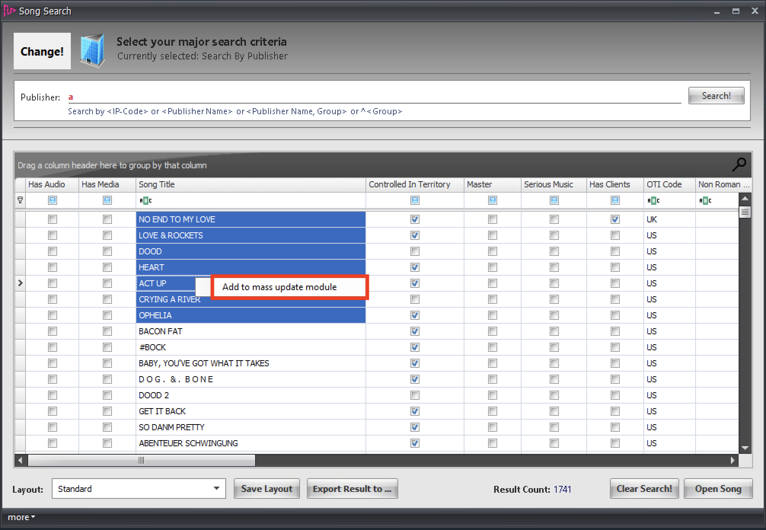
Task: Click the Song Search app logo icon
Action: tap(9, 11)
